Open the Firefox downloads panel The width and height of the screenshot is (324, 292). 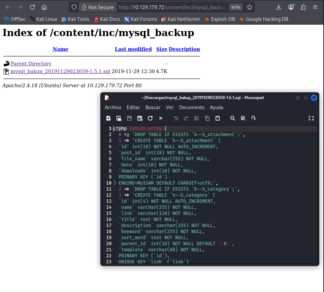pos(279,7)
